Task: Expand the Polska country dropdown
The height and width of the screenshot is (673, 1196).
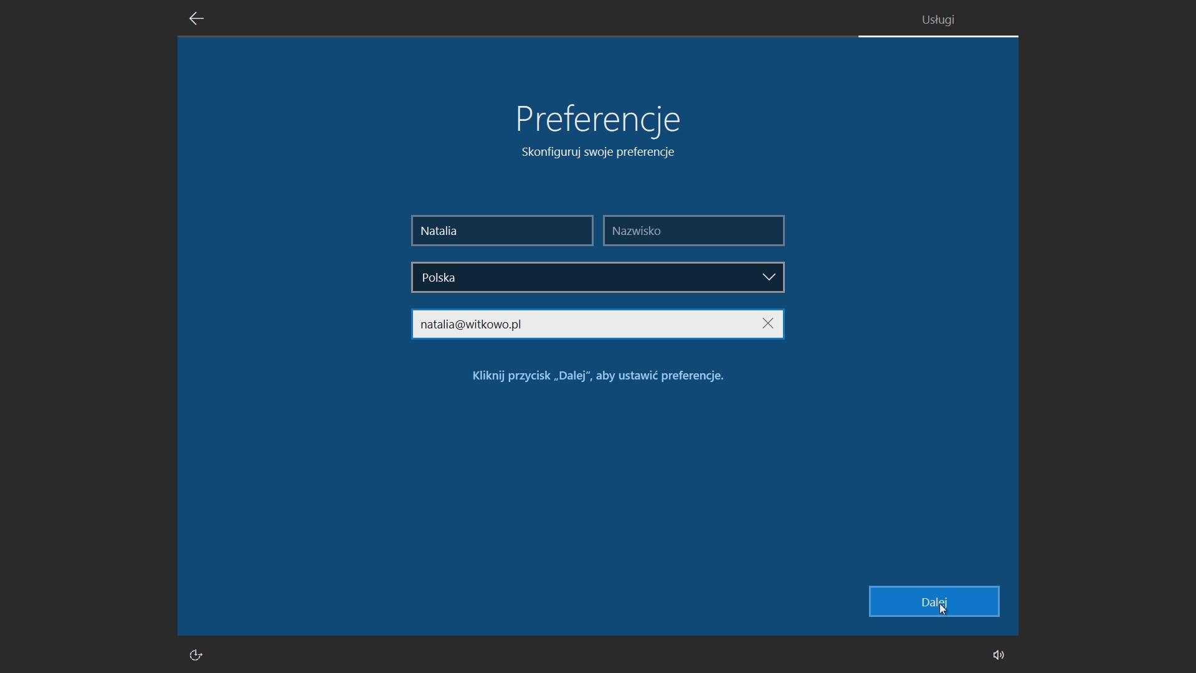Action: (x=597, y=277)
